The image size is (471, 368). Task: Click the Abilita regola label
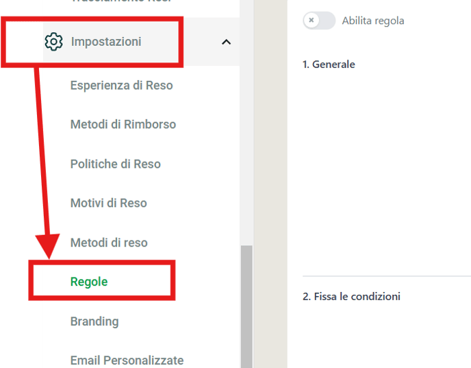(373, 21)
